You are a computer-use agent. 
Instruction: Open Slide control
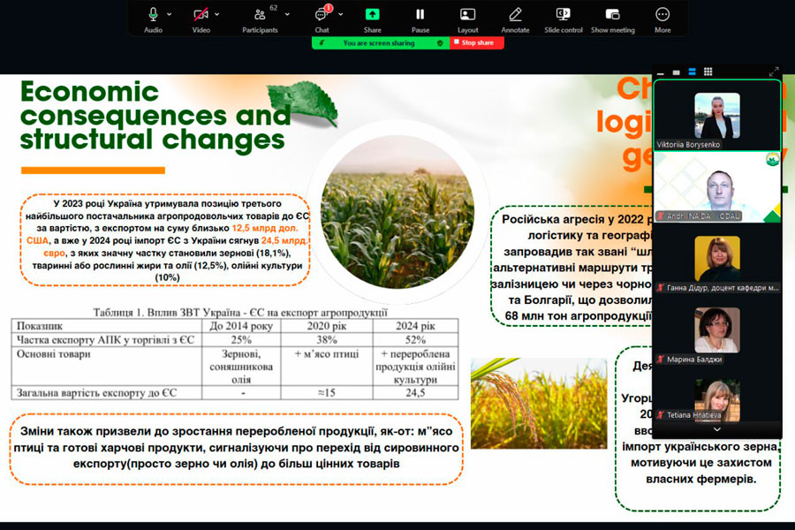point(563,15)
